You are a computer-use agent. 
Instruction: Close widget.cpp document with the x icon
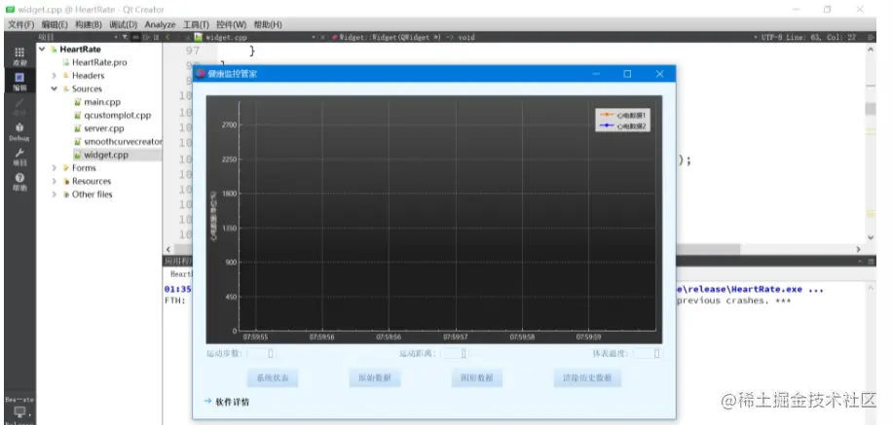pos(322,37)
